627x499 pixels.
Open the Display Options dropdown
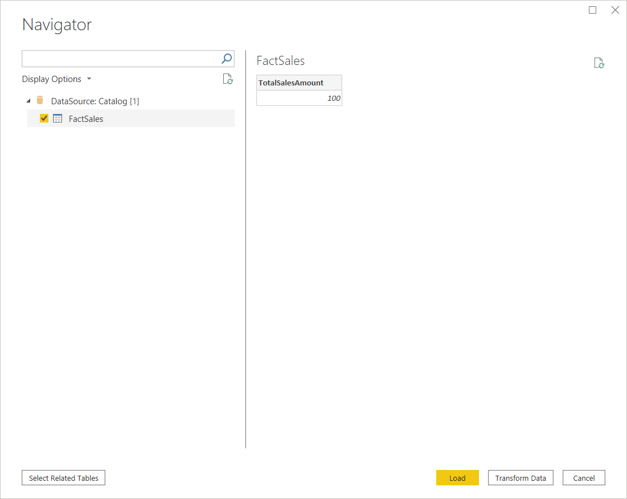(57, 79)
